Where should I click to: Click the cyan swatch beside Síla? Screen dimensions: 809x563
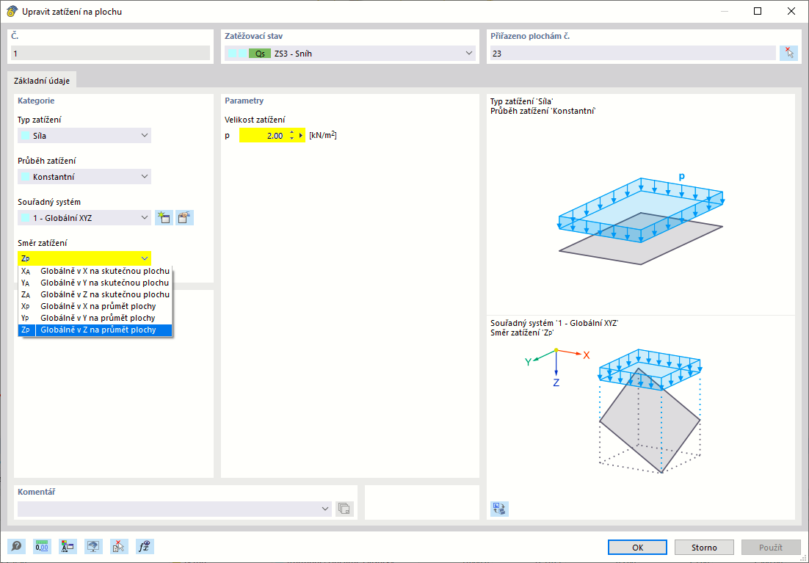click(25, 136)
